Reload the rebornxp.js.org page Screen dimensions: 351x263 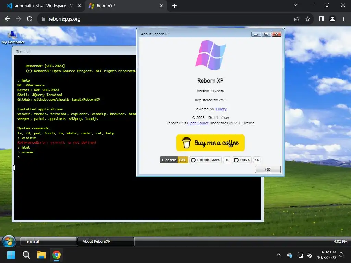tap(29, 19)
